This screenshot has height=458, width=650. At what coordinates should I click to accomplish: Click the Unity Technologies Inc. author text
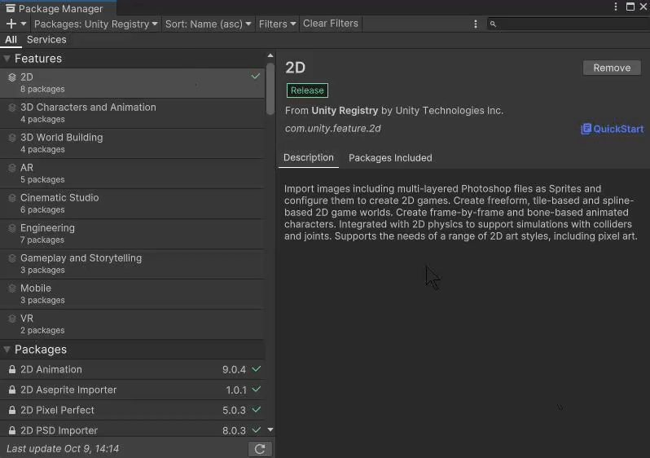(449, 110)
